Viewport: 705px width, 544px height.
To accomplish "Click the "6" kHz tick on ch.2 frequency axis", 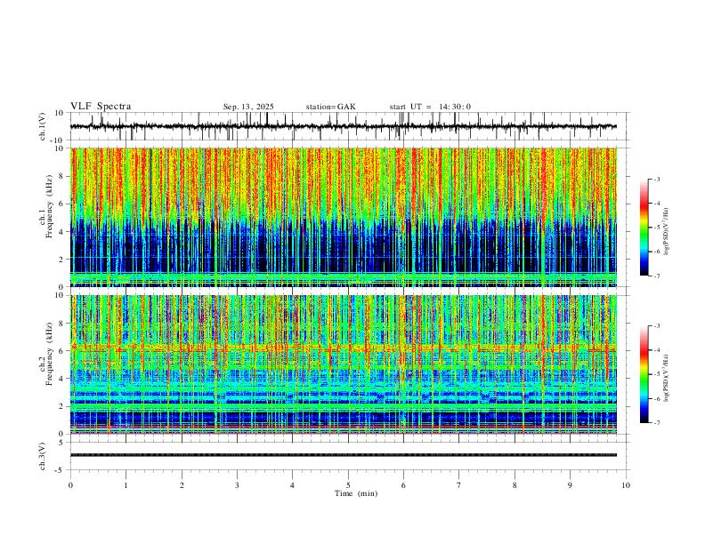I will coord(61,351).
